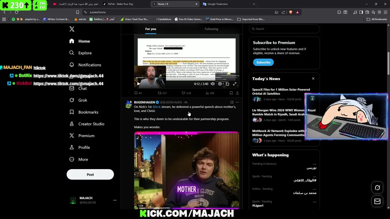The image size is (390, 219).
Task: Open Creator Studio
Action: [87, 124]
